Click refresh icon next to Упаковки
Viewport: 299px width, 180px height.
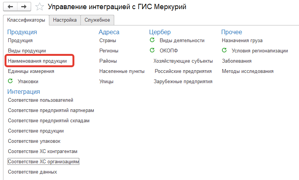pos(10,81)
